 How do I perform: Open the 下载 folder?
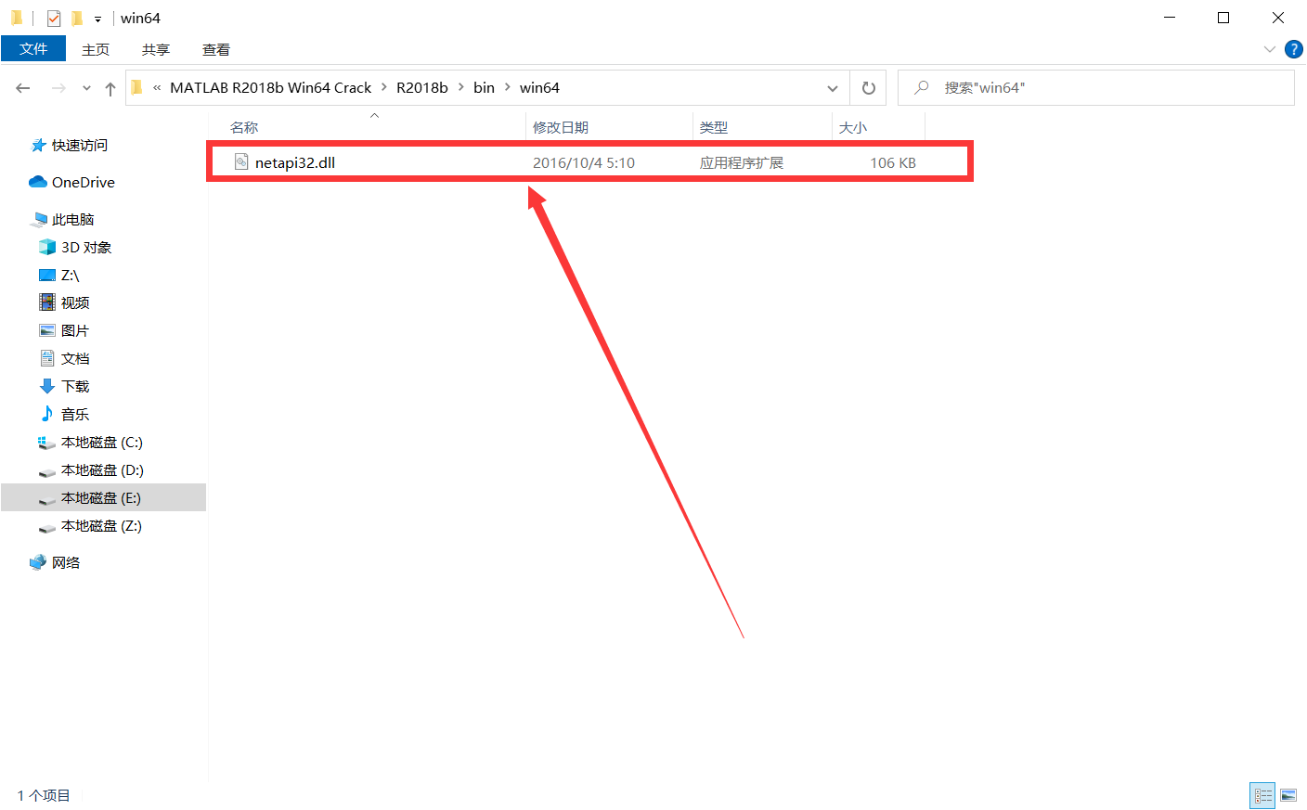(x=75, y=387)
